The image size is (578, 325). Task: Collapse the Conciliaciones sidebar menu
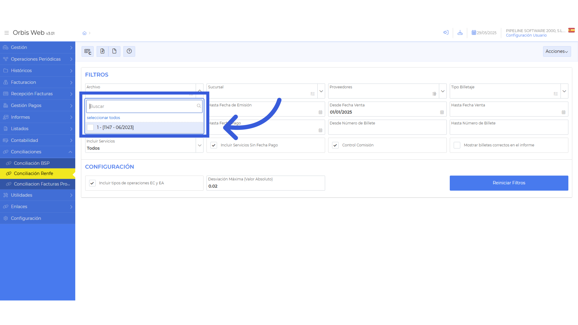point(38,152)
